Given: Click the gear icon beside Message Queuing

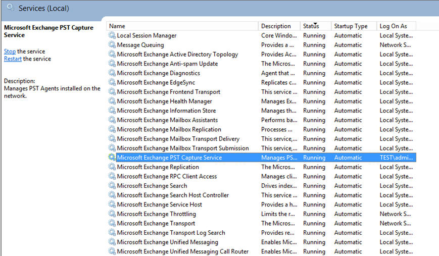Looking at the screenshot, I should (112, 45).
